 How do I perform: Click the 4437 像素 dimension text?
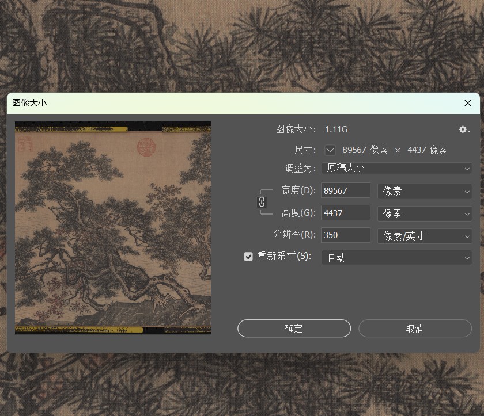pyautogui.click(x=427, y=150)
